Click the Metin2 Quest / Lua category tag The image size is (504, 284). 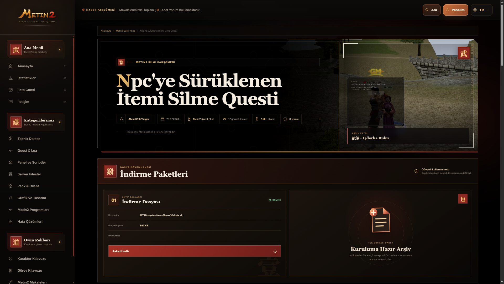201,119
